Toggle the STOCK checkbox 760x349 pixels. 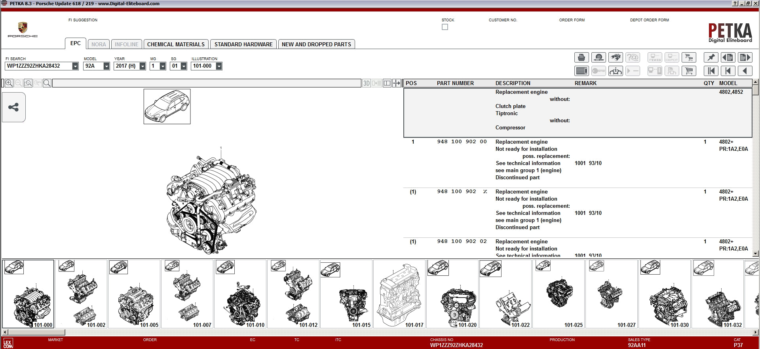click(445, 27)
